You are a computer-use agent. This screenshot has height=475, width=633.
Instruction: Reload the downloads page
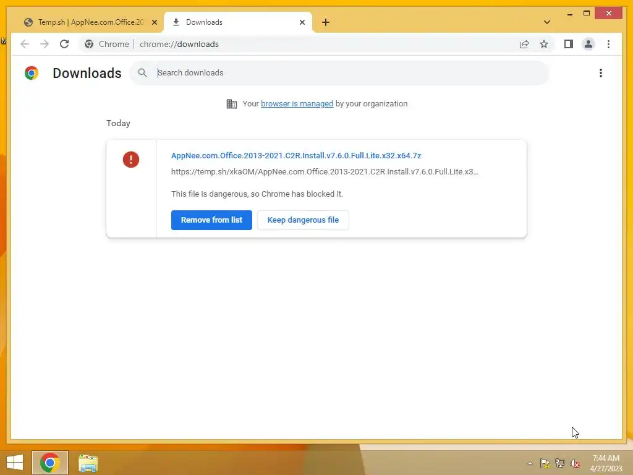click(64, 44)
